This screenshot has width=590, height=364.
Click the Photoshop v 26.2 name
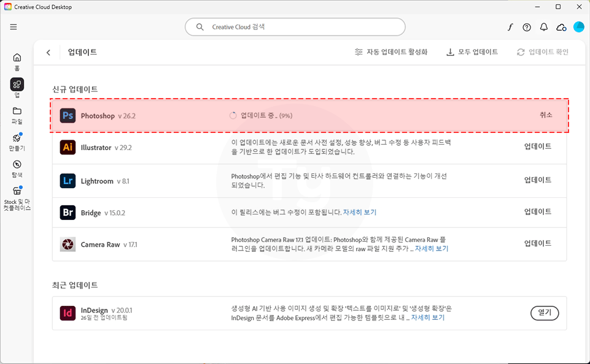point(108,116)
